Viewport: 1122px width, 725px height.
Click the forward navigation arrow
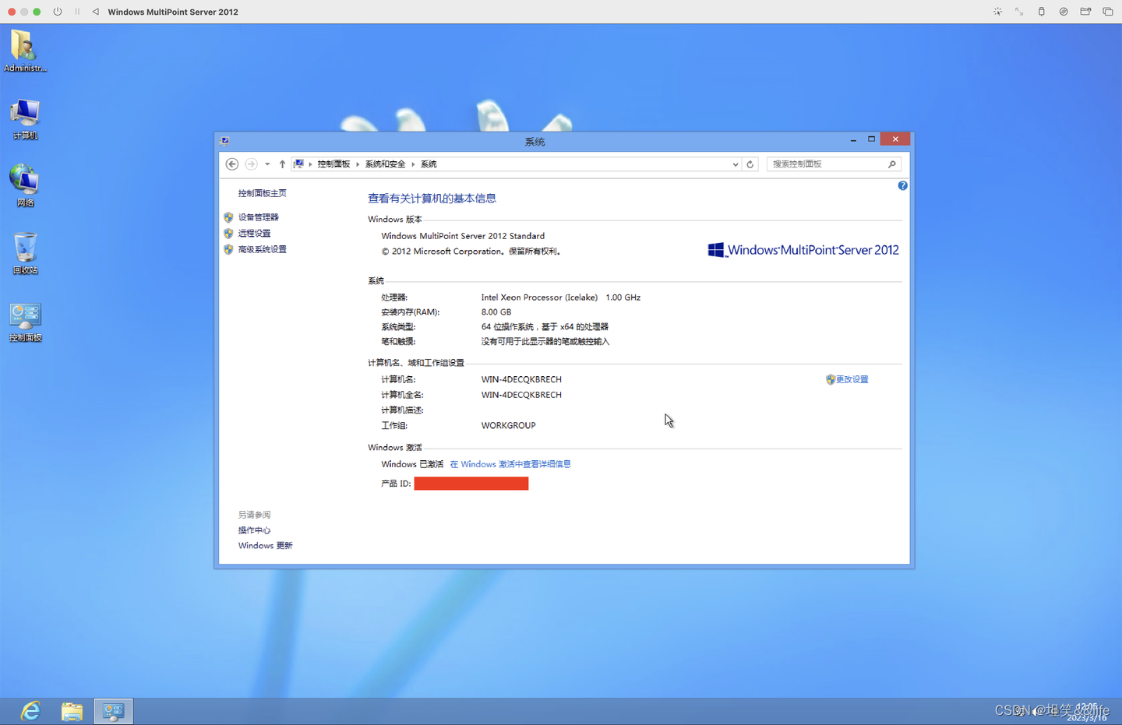[x=251, y=164]
